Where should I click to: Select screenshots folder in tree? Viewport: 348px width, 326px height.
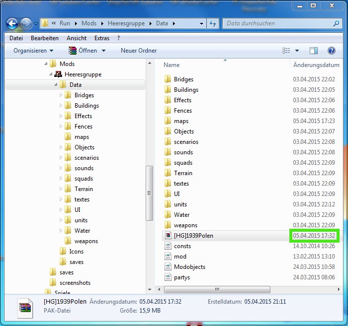click(x=53, y=283)
